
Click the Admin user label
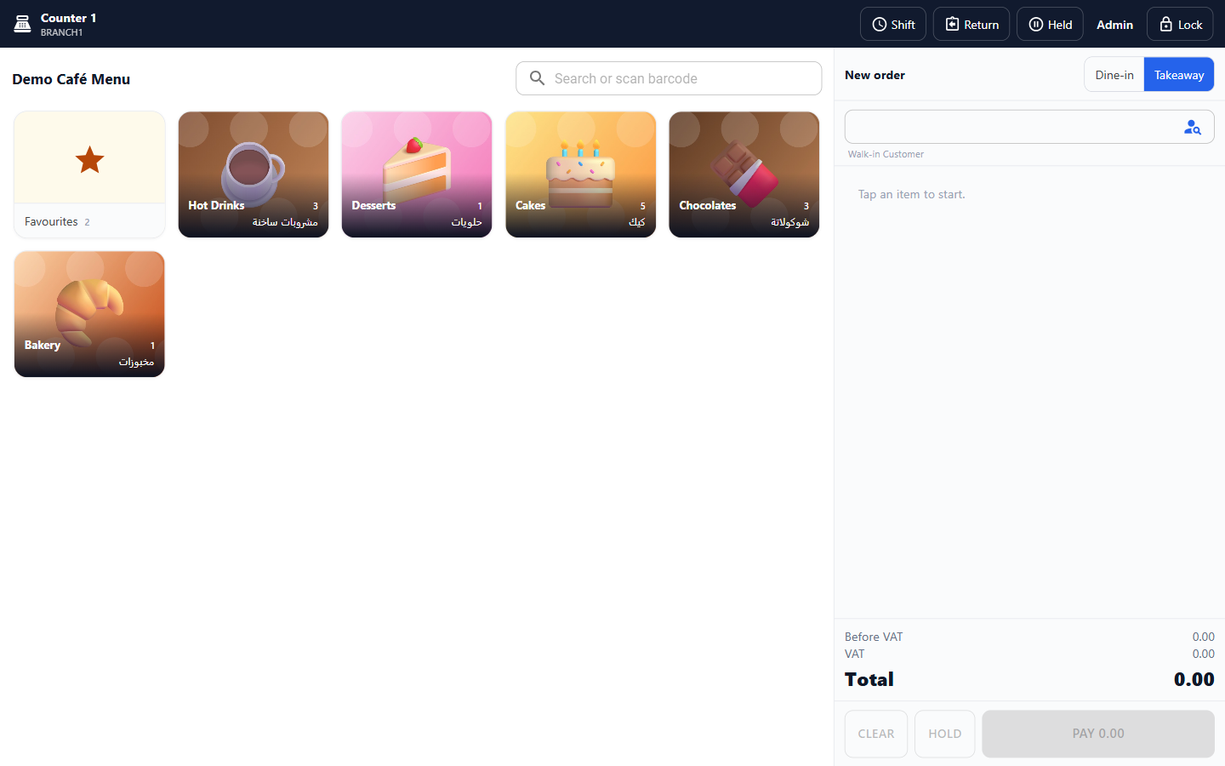pos(1114,25)
